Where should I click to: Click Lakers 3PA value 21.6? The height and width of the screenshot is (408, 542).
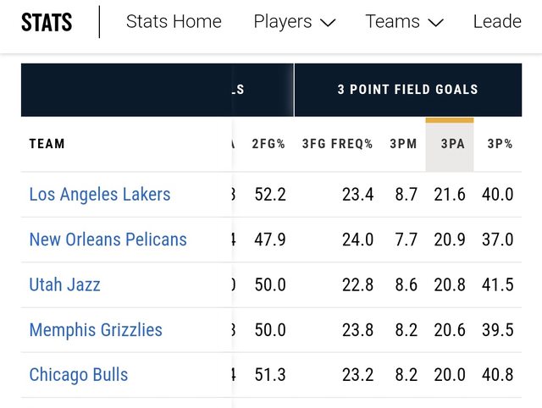450,195
